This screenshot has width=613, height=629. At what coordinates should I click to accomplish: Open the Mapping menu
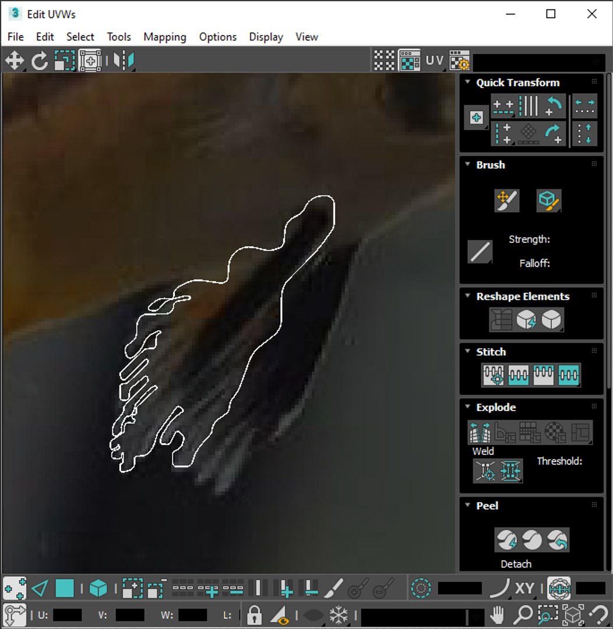pyautogui.click(x=165, y=37)
